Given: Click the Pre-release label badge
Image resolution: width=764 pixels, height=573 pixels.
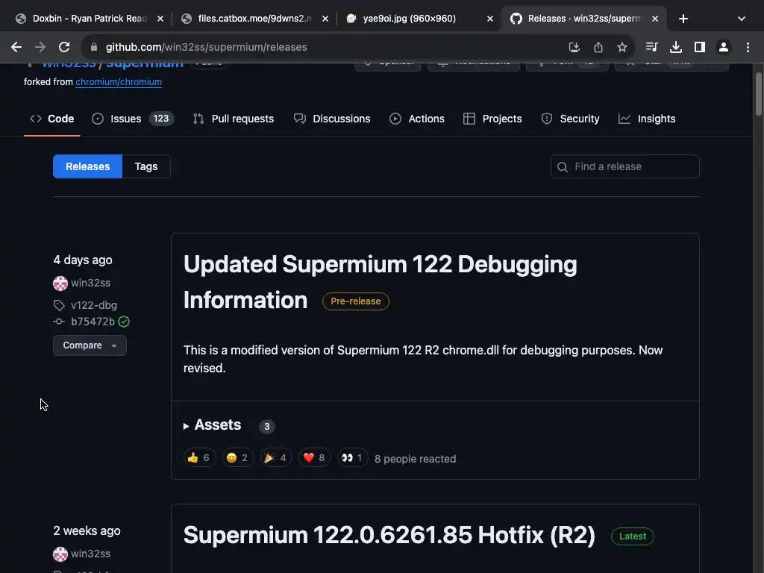Looking at the screenshot, I should (356, 301).
